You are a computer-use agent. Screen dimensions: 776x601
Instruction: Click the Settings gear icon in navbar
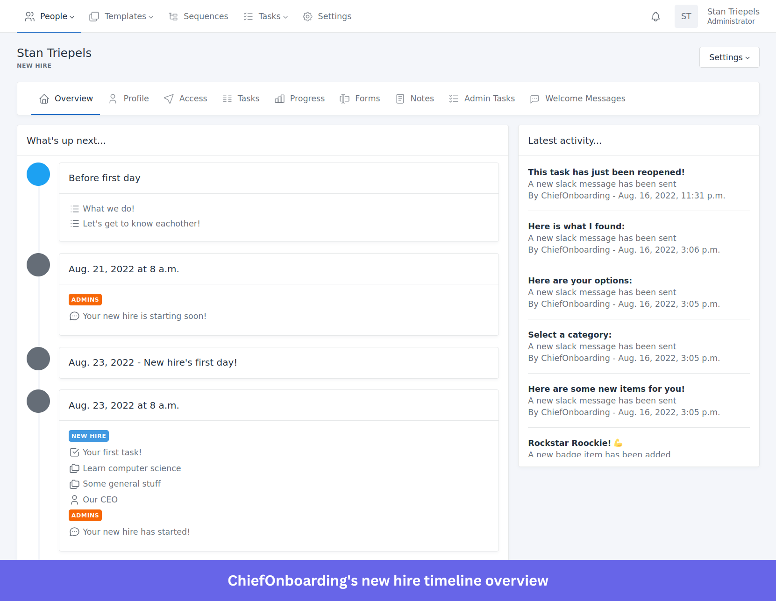(x=307, y=17)
